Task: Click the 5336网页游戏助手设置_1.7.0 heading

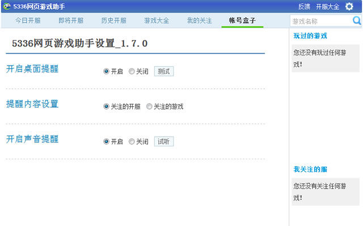Action: (x=79, y=44)
